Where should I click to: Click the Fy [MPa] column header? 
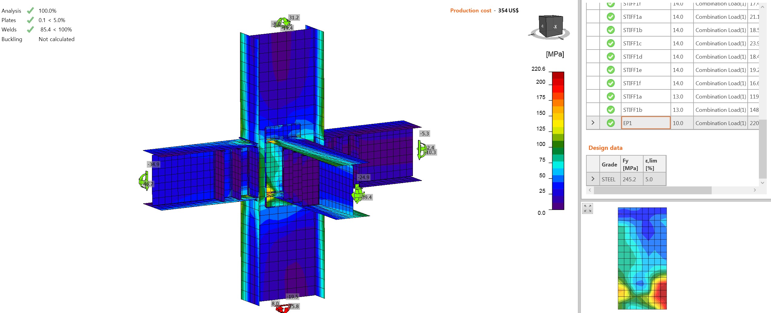click(631, 164)
